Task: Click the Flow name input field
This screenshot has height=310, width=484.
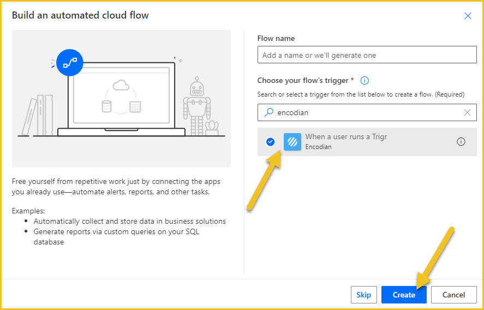Action: coord(367,55)
